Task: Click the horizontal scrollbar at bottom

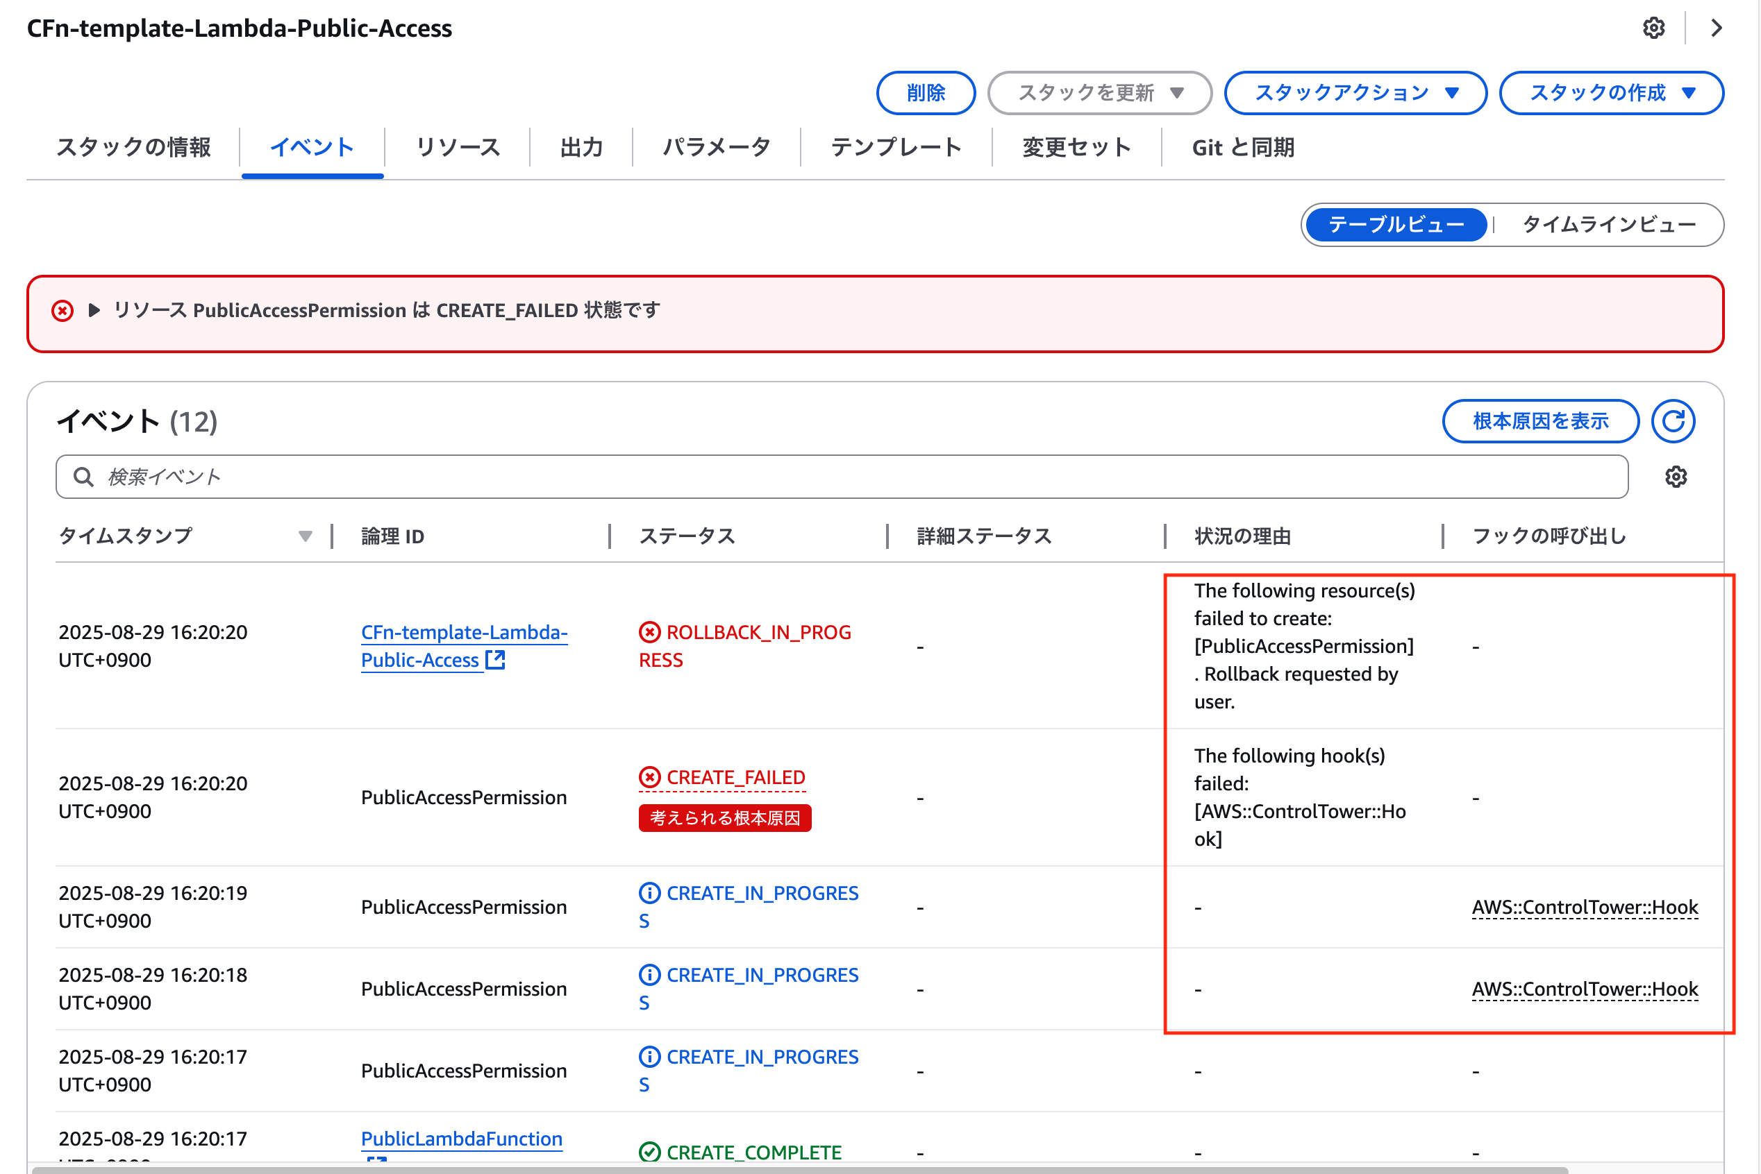Action: click(799, 1170)
